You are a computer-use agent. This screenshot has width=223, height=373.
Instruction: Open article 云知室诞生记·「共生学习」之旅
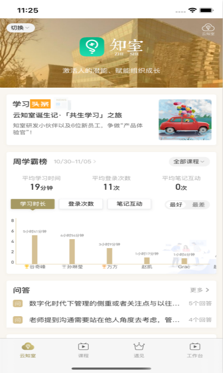click(67, 115)
